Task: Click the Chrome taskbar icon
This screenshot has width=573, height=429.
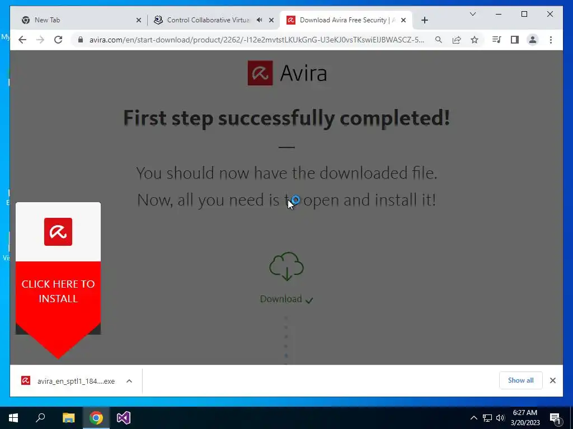Action: pyautogui.click(x=96, y=418)
